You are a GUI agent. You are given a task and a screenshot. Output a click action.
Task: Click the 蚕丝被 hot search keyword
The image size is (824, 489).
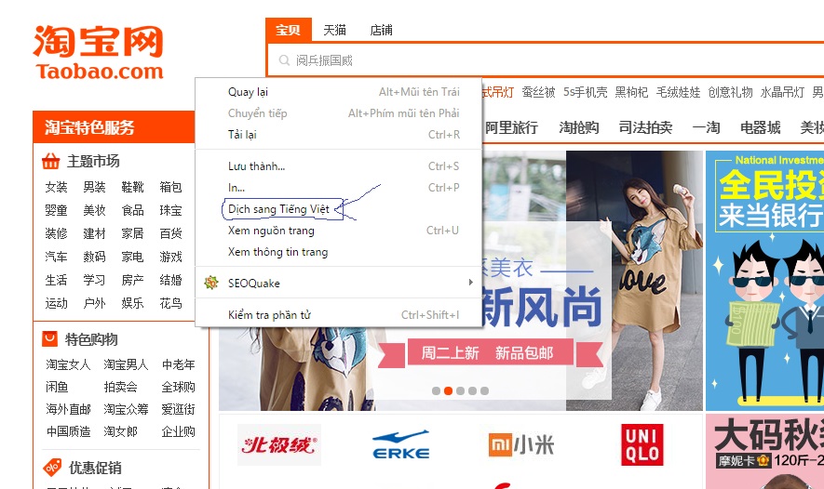[539, 92]
